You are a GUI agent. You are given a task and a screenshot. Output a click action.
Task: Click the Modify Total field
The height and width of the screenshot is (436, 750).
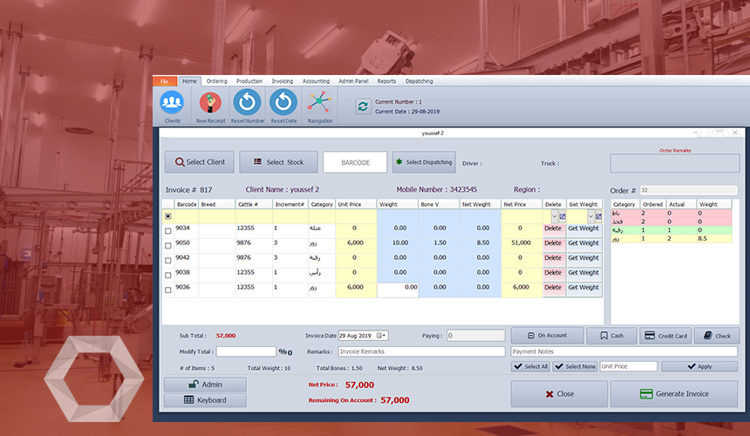point(246,351)
